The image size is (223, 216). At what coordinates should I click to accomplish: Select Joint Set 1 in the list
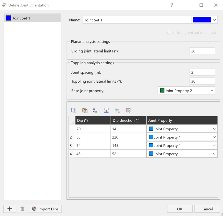[32, 18]
